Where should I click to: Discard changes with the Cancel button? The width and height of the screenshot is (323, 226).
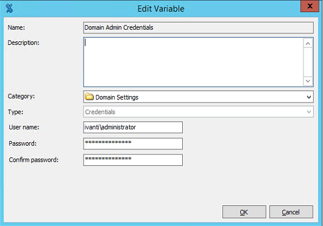[291, 212]
